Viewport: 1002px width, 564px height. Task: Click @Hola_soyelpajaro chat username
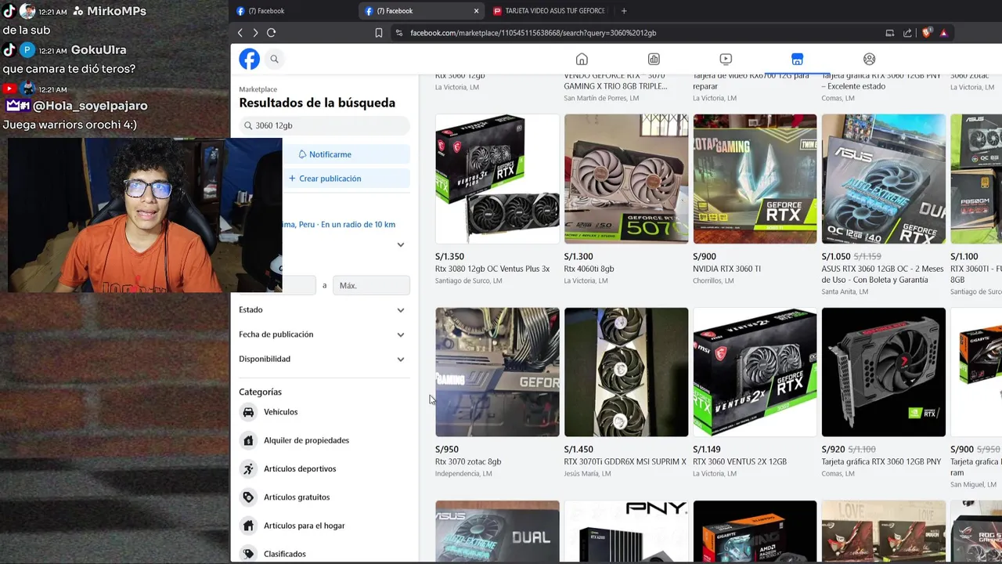coord(90,106)
